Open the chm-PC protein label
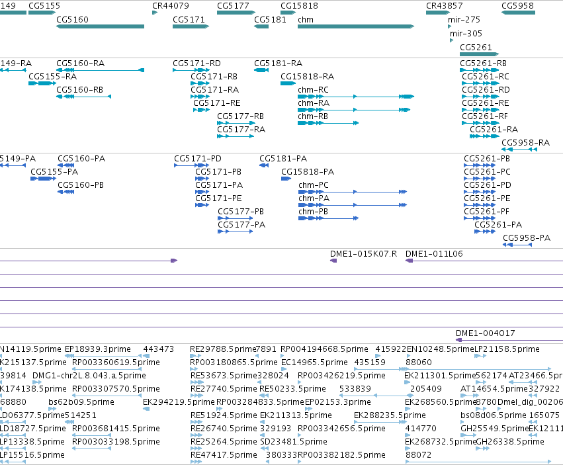Viewport: 563px width, 465px height. point(314,185)
